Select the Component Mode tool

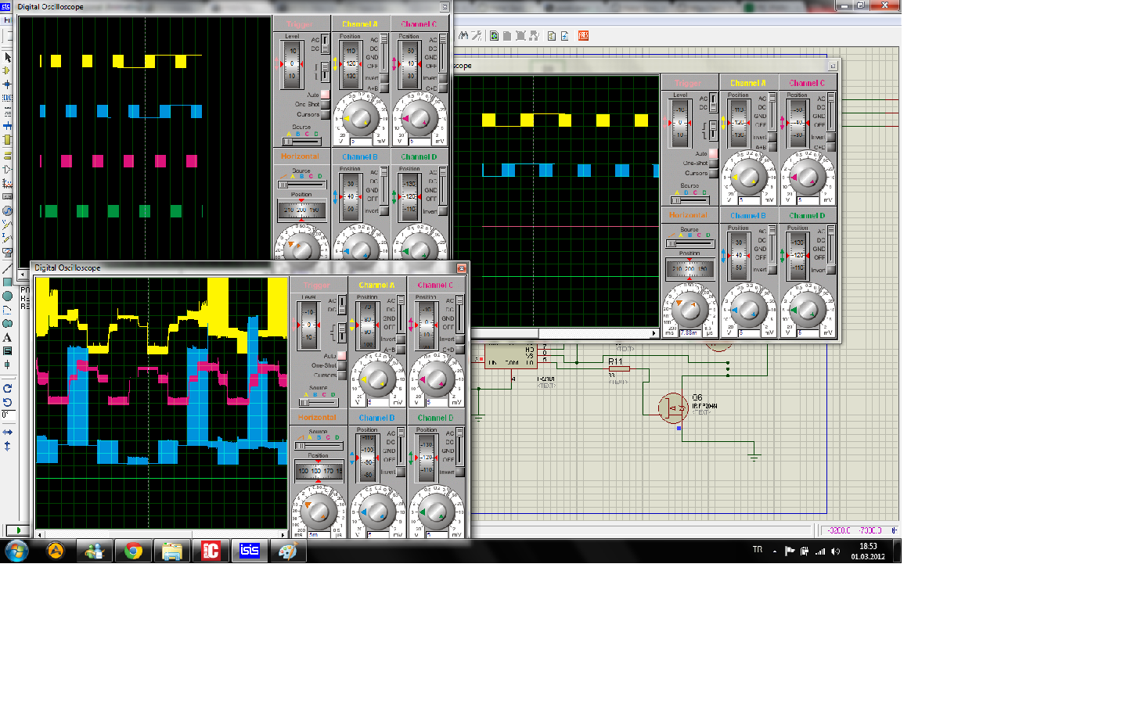click(x=7, y=70)
